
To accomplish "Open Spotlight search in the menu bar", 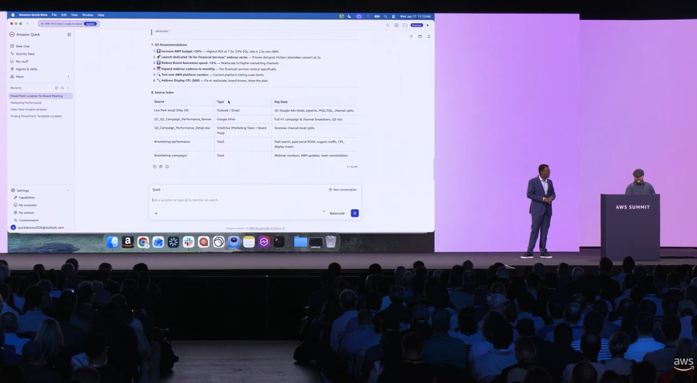I will (x=386, y=16).
